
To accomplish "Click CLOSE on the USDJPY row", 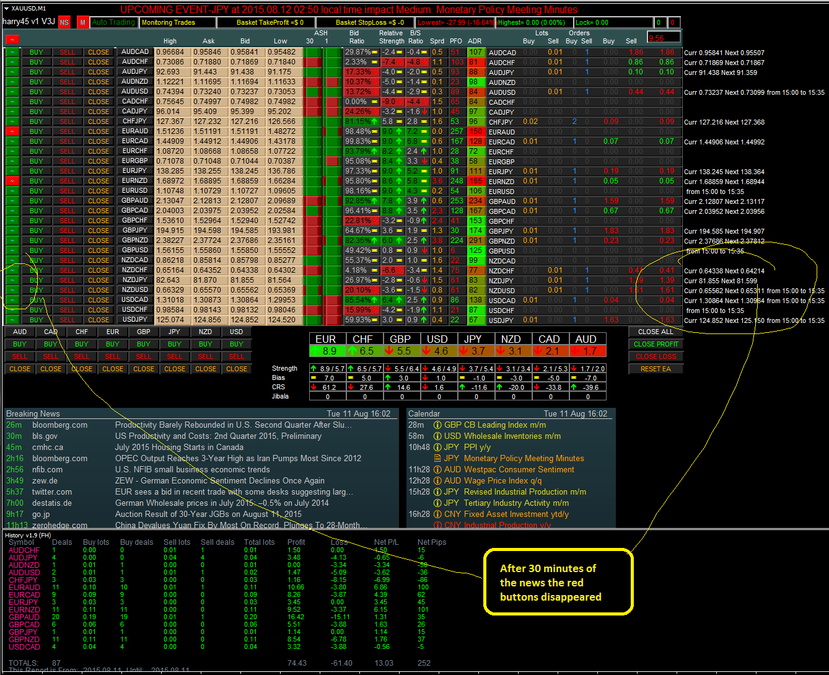I will [x=99, y=320].
